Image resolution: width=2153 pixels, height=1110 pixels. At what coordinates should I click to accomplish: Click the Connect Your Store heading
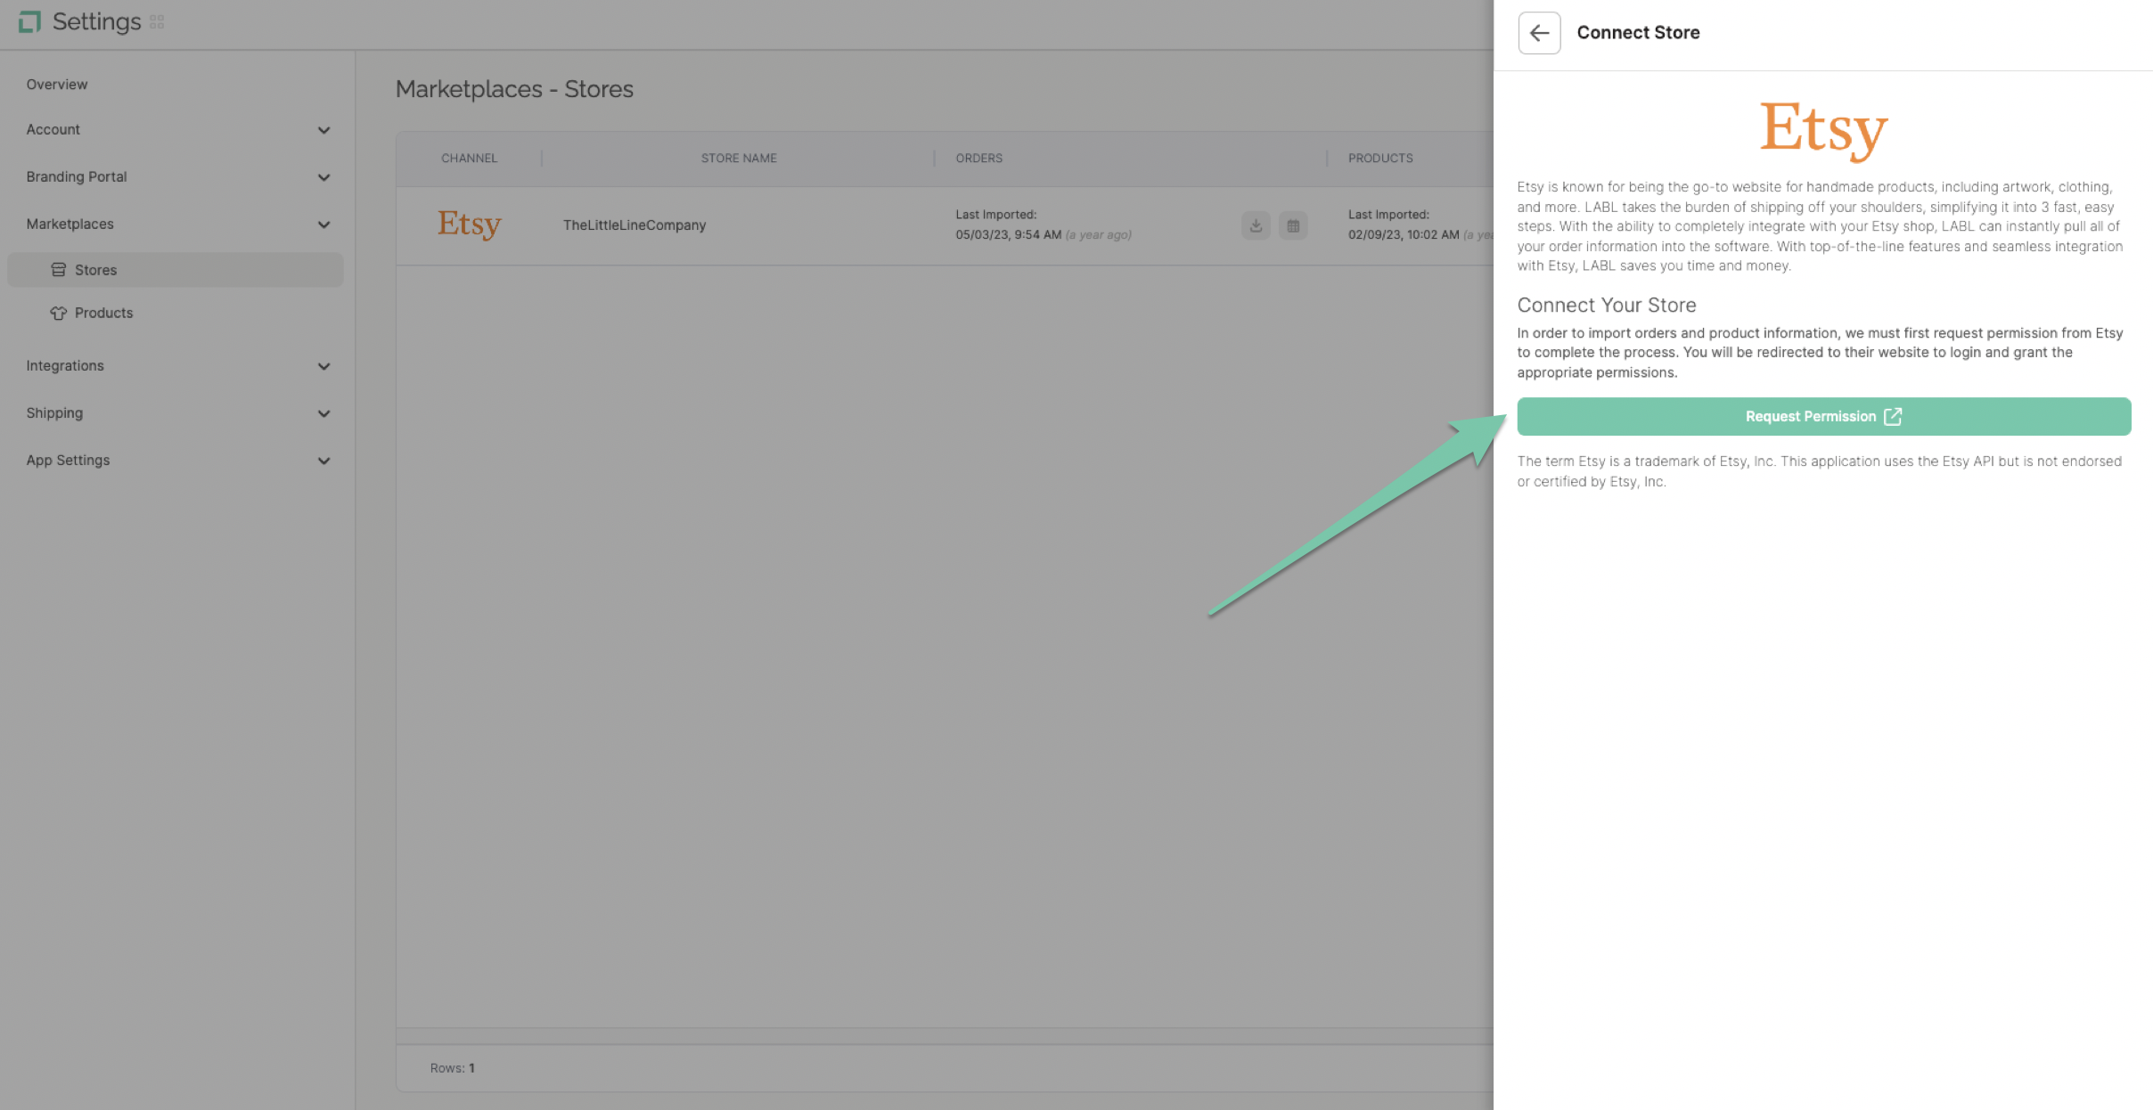pyautogui.click(x=1607, y=306)
